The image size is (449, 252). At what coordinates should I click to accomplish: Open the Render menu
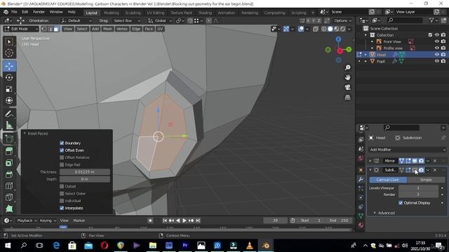click(x=39, y=12)
